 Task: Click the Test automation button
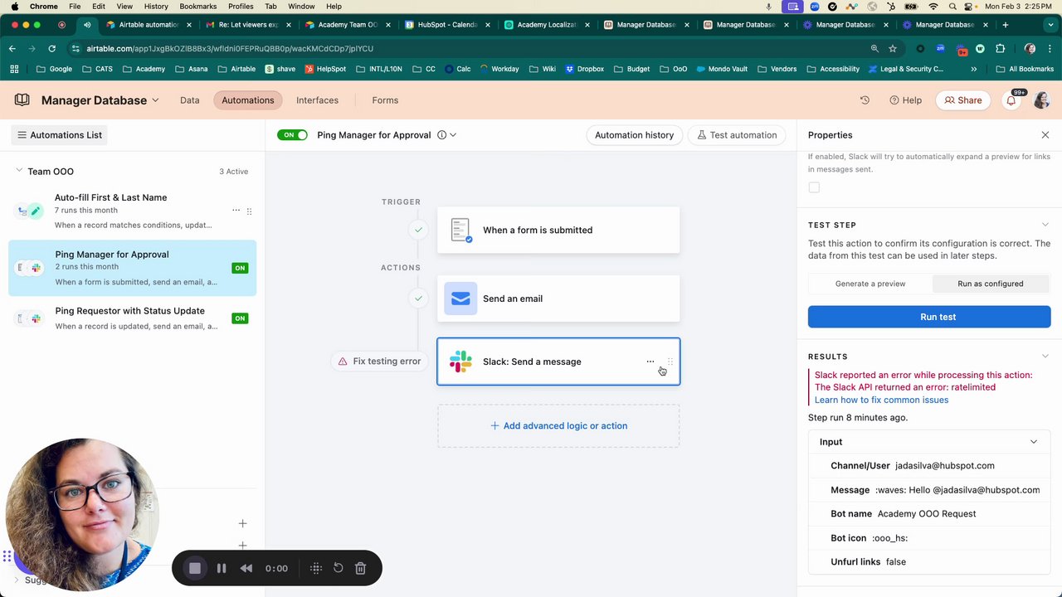[x=737, y=135]
